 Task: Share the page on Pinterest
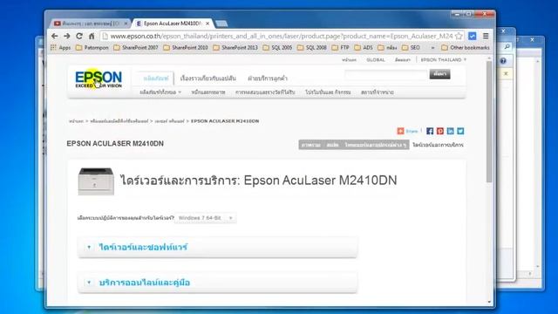pos(440,131)
